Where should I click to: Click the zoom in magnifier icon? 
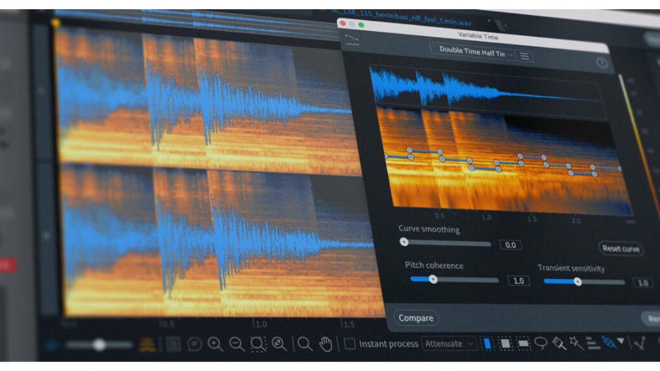[x=215, y=345]
